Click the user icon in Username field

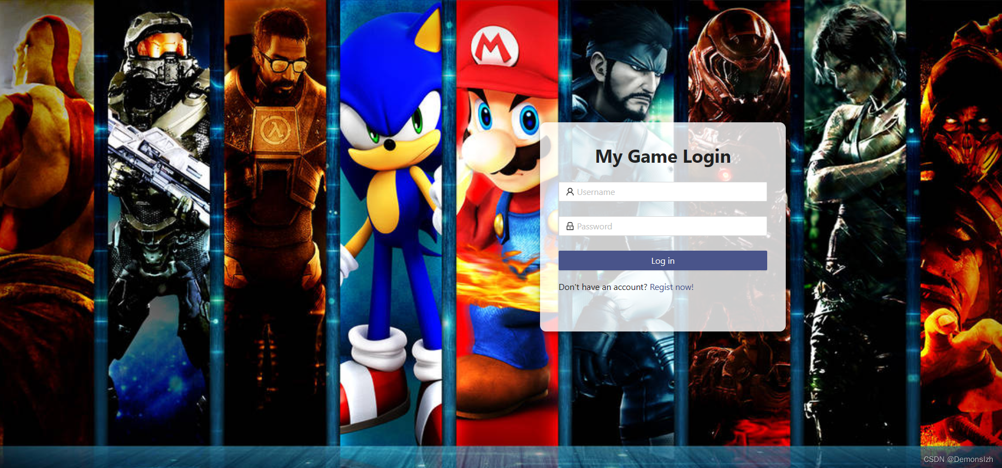570,192
